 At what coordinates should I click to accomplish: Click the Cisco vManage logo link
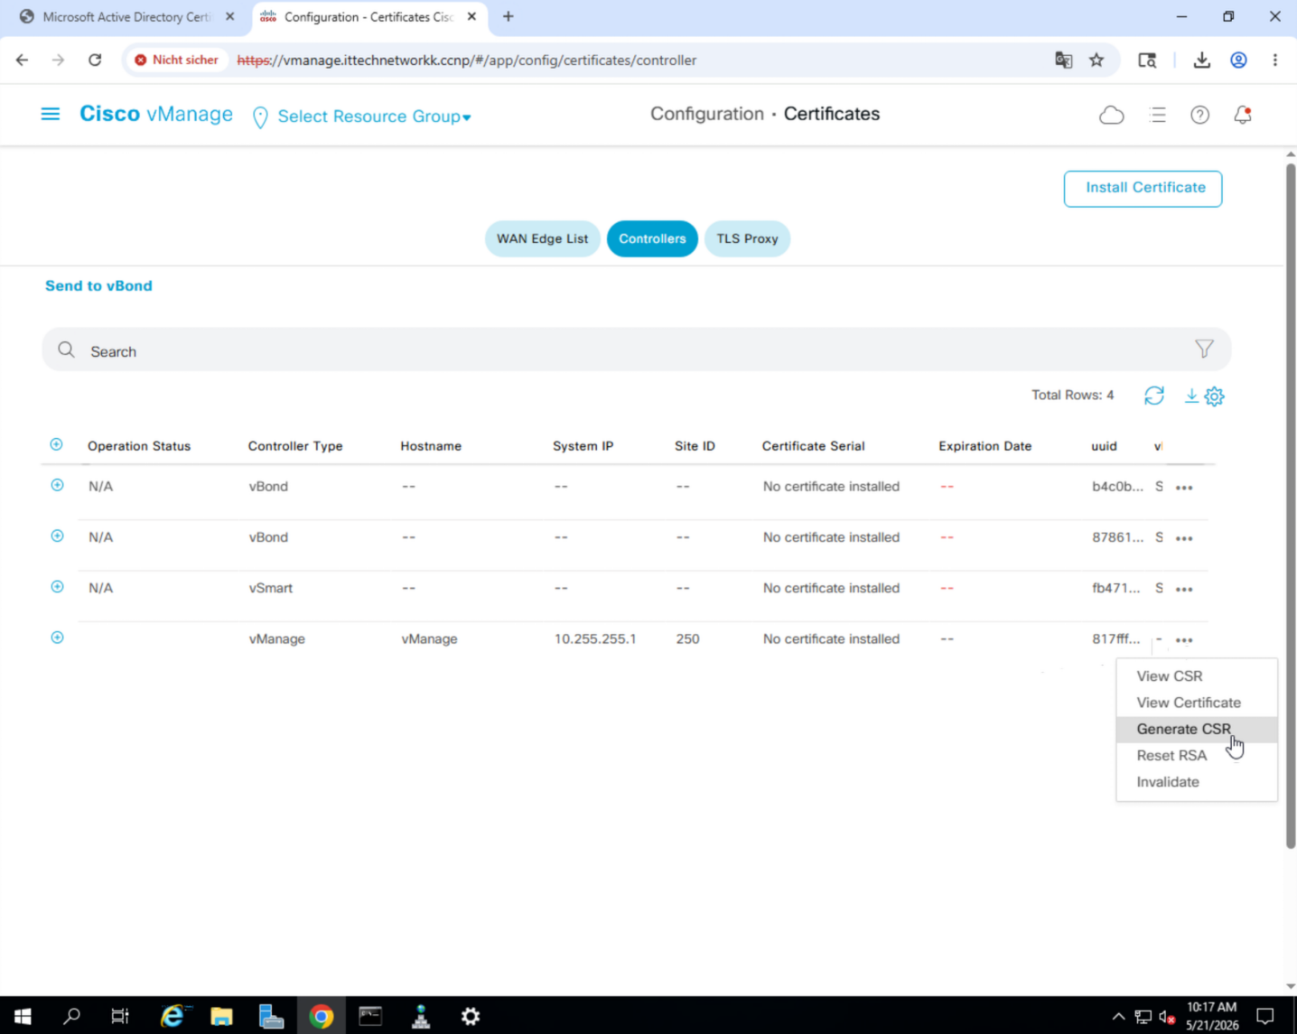156,114
